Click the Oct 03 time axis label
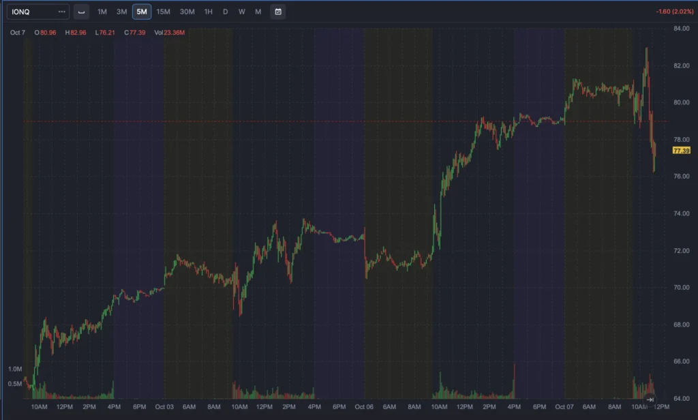 (x=164, y=407)
